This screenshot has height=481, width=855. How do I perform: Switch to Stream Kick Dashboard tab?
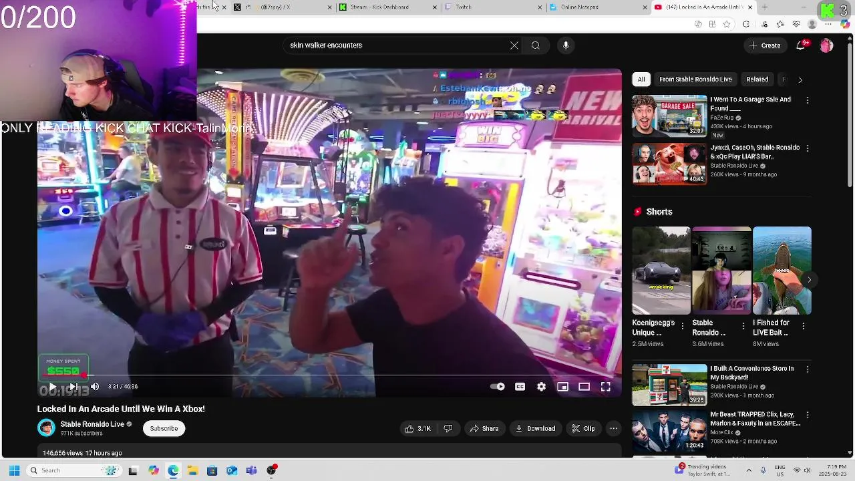(387, 7)
